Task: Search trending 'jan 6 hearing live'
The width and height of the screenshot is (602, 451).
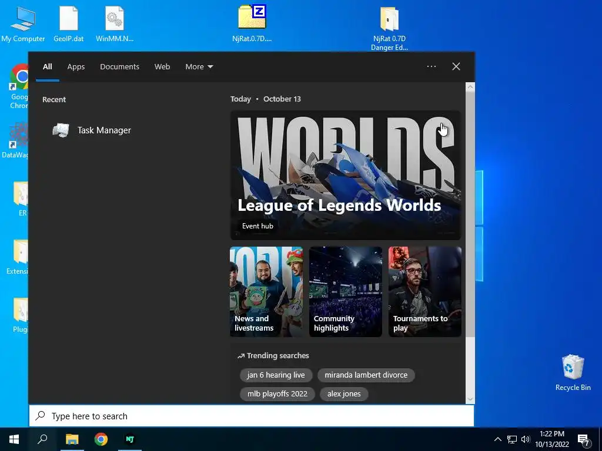Action: [x=276, y=375]
